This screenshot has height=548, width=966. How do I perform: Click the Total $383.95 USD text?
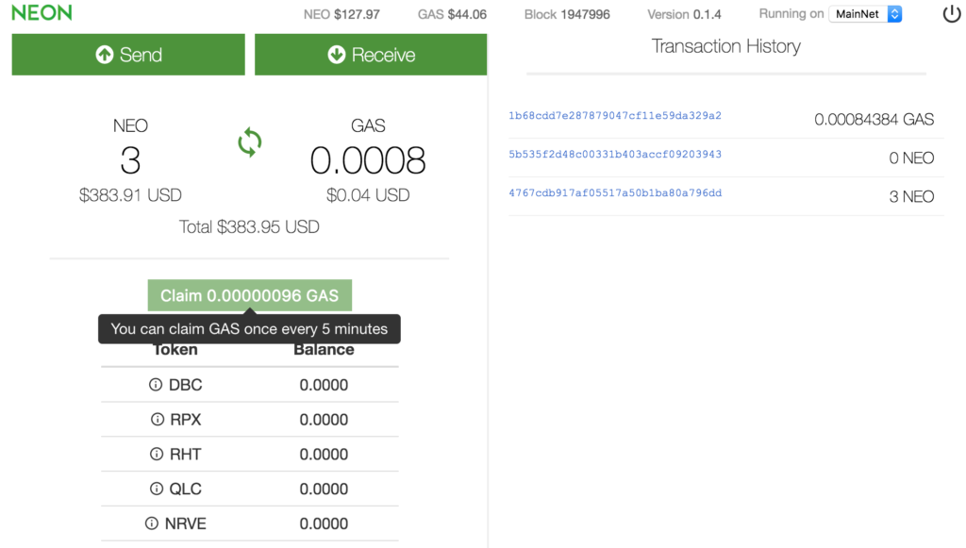click(x=249, y=226)
